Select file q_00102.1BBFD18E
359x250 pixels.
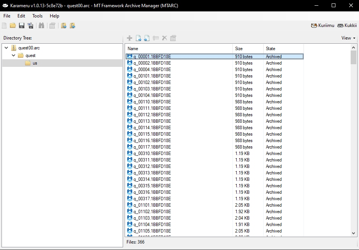tap(215, 82)
